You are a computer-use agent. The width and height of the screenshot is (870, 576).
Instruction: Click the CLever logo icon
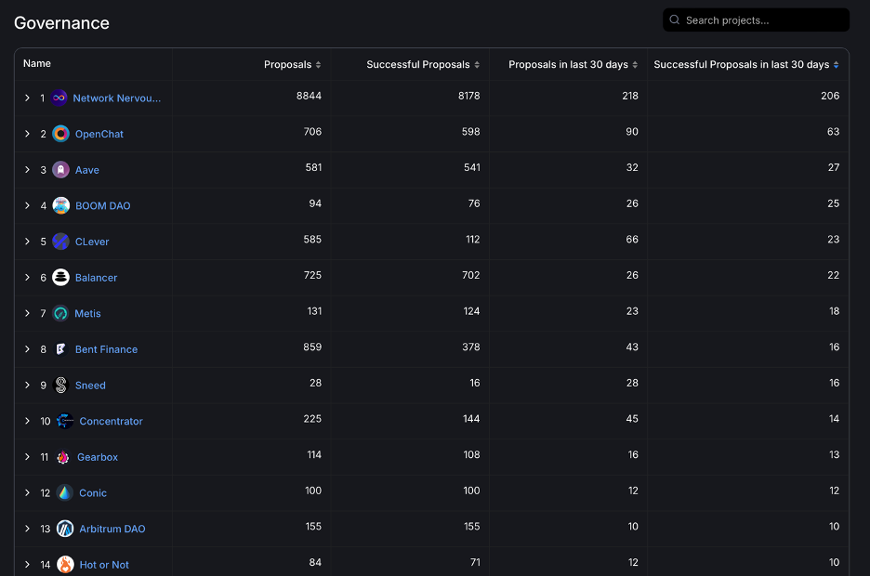coord(60,242)
